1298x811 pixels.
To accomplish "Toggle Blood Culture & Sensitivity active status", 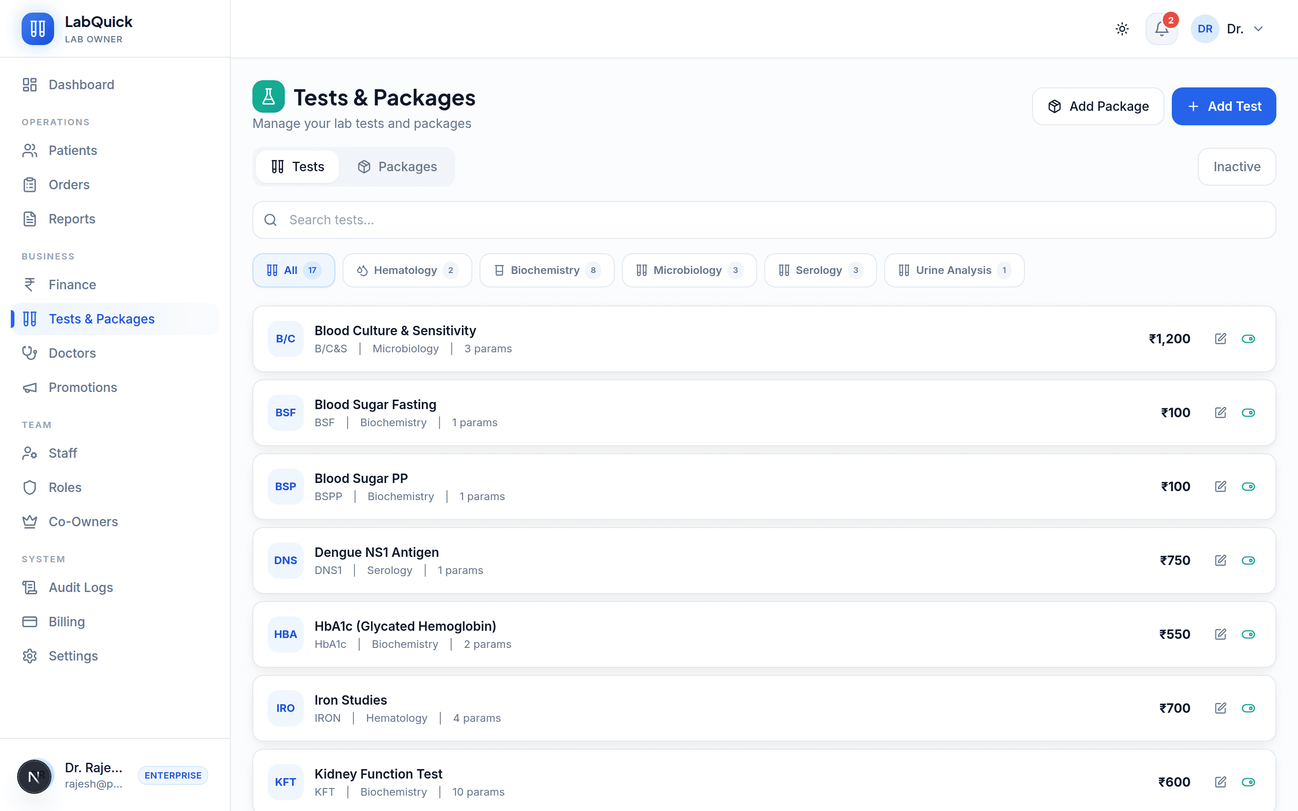I will tap(1248, 338).
